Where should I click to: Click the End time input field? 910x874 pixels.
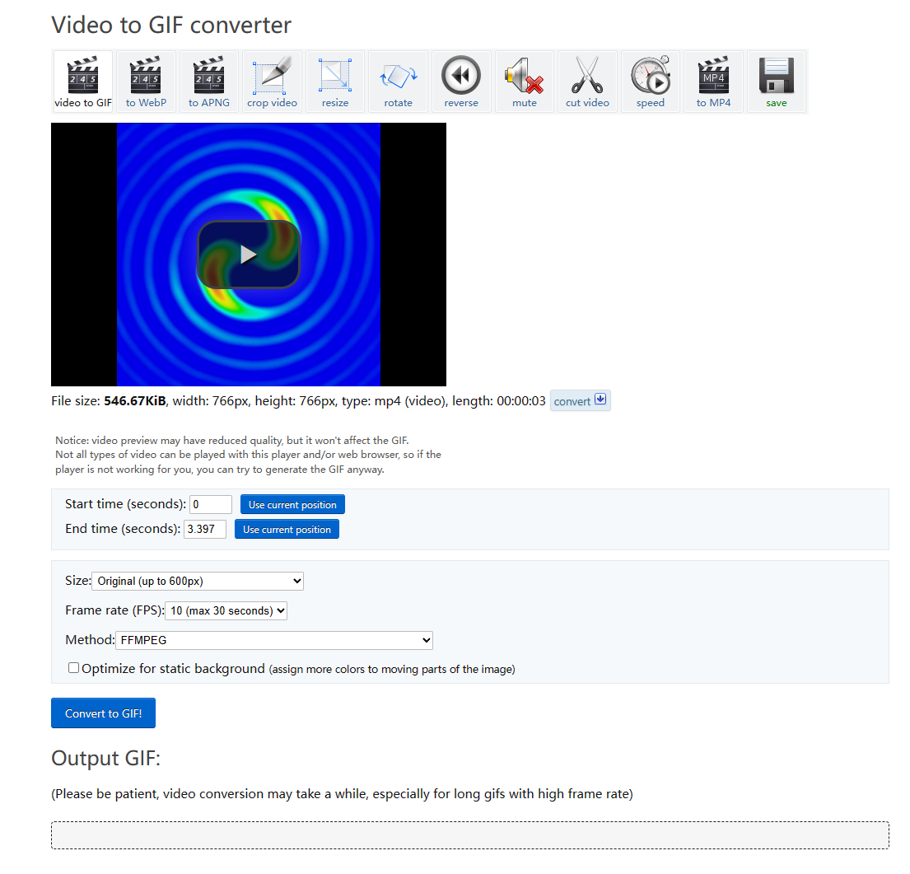coord(205,530)
